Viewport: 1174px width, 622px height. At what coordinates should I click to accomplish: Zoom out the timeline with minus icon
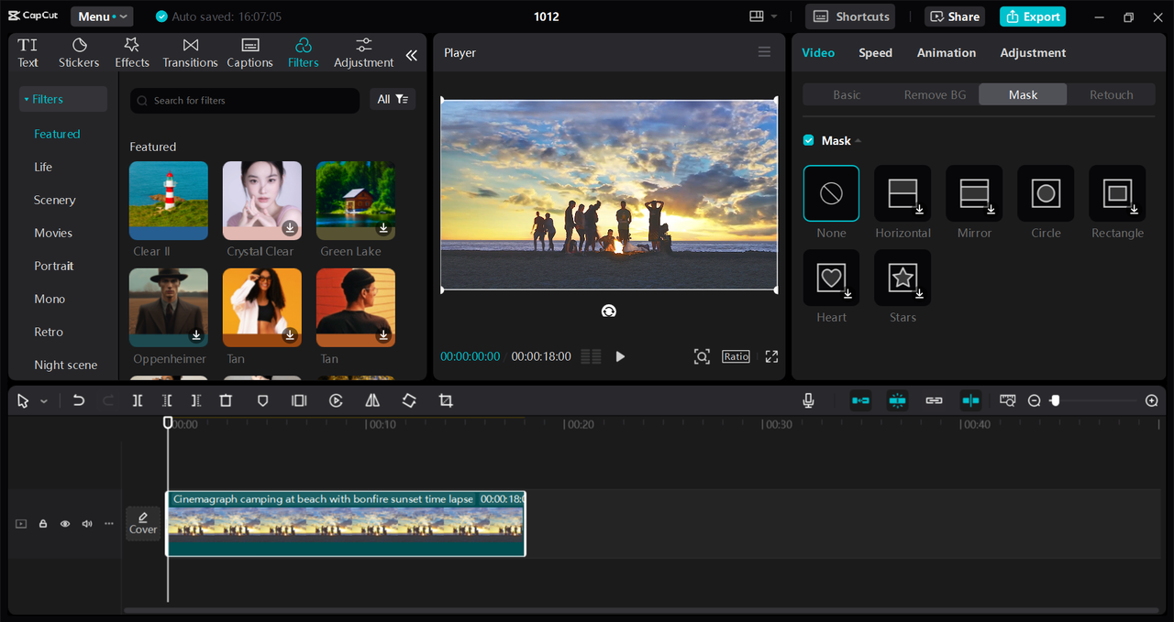click(x=1035, y=400)
